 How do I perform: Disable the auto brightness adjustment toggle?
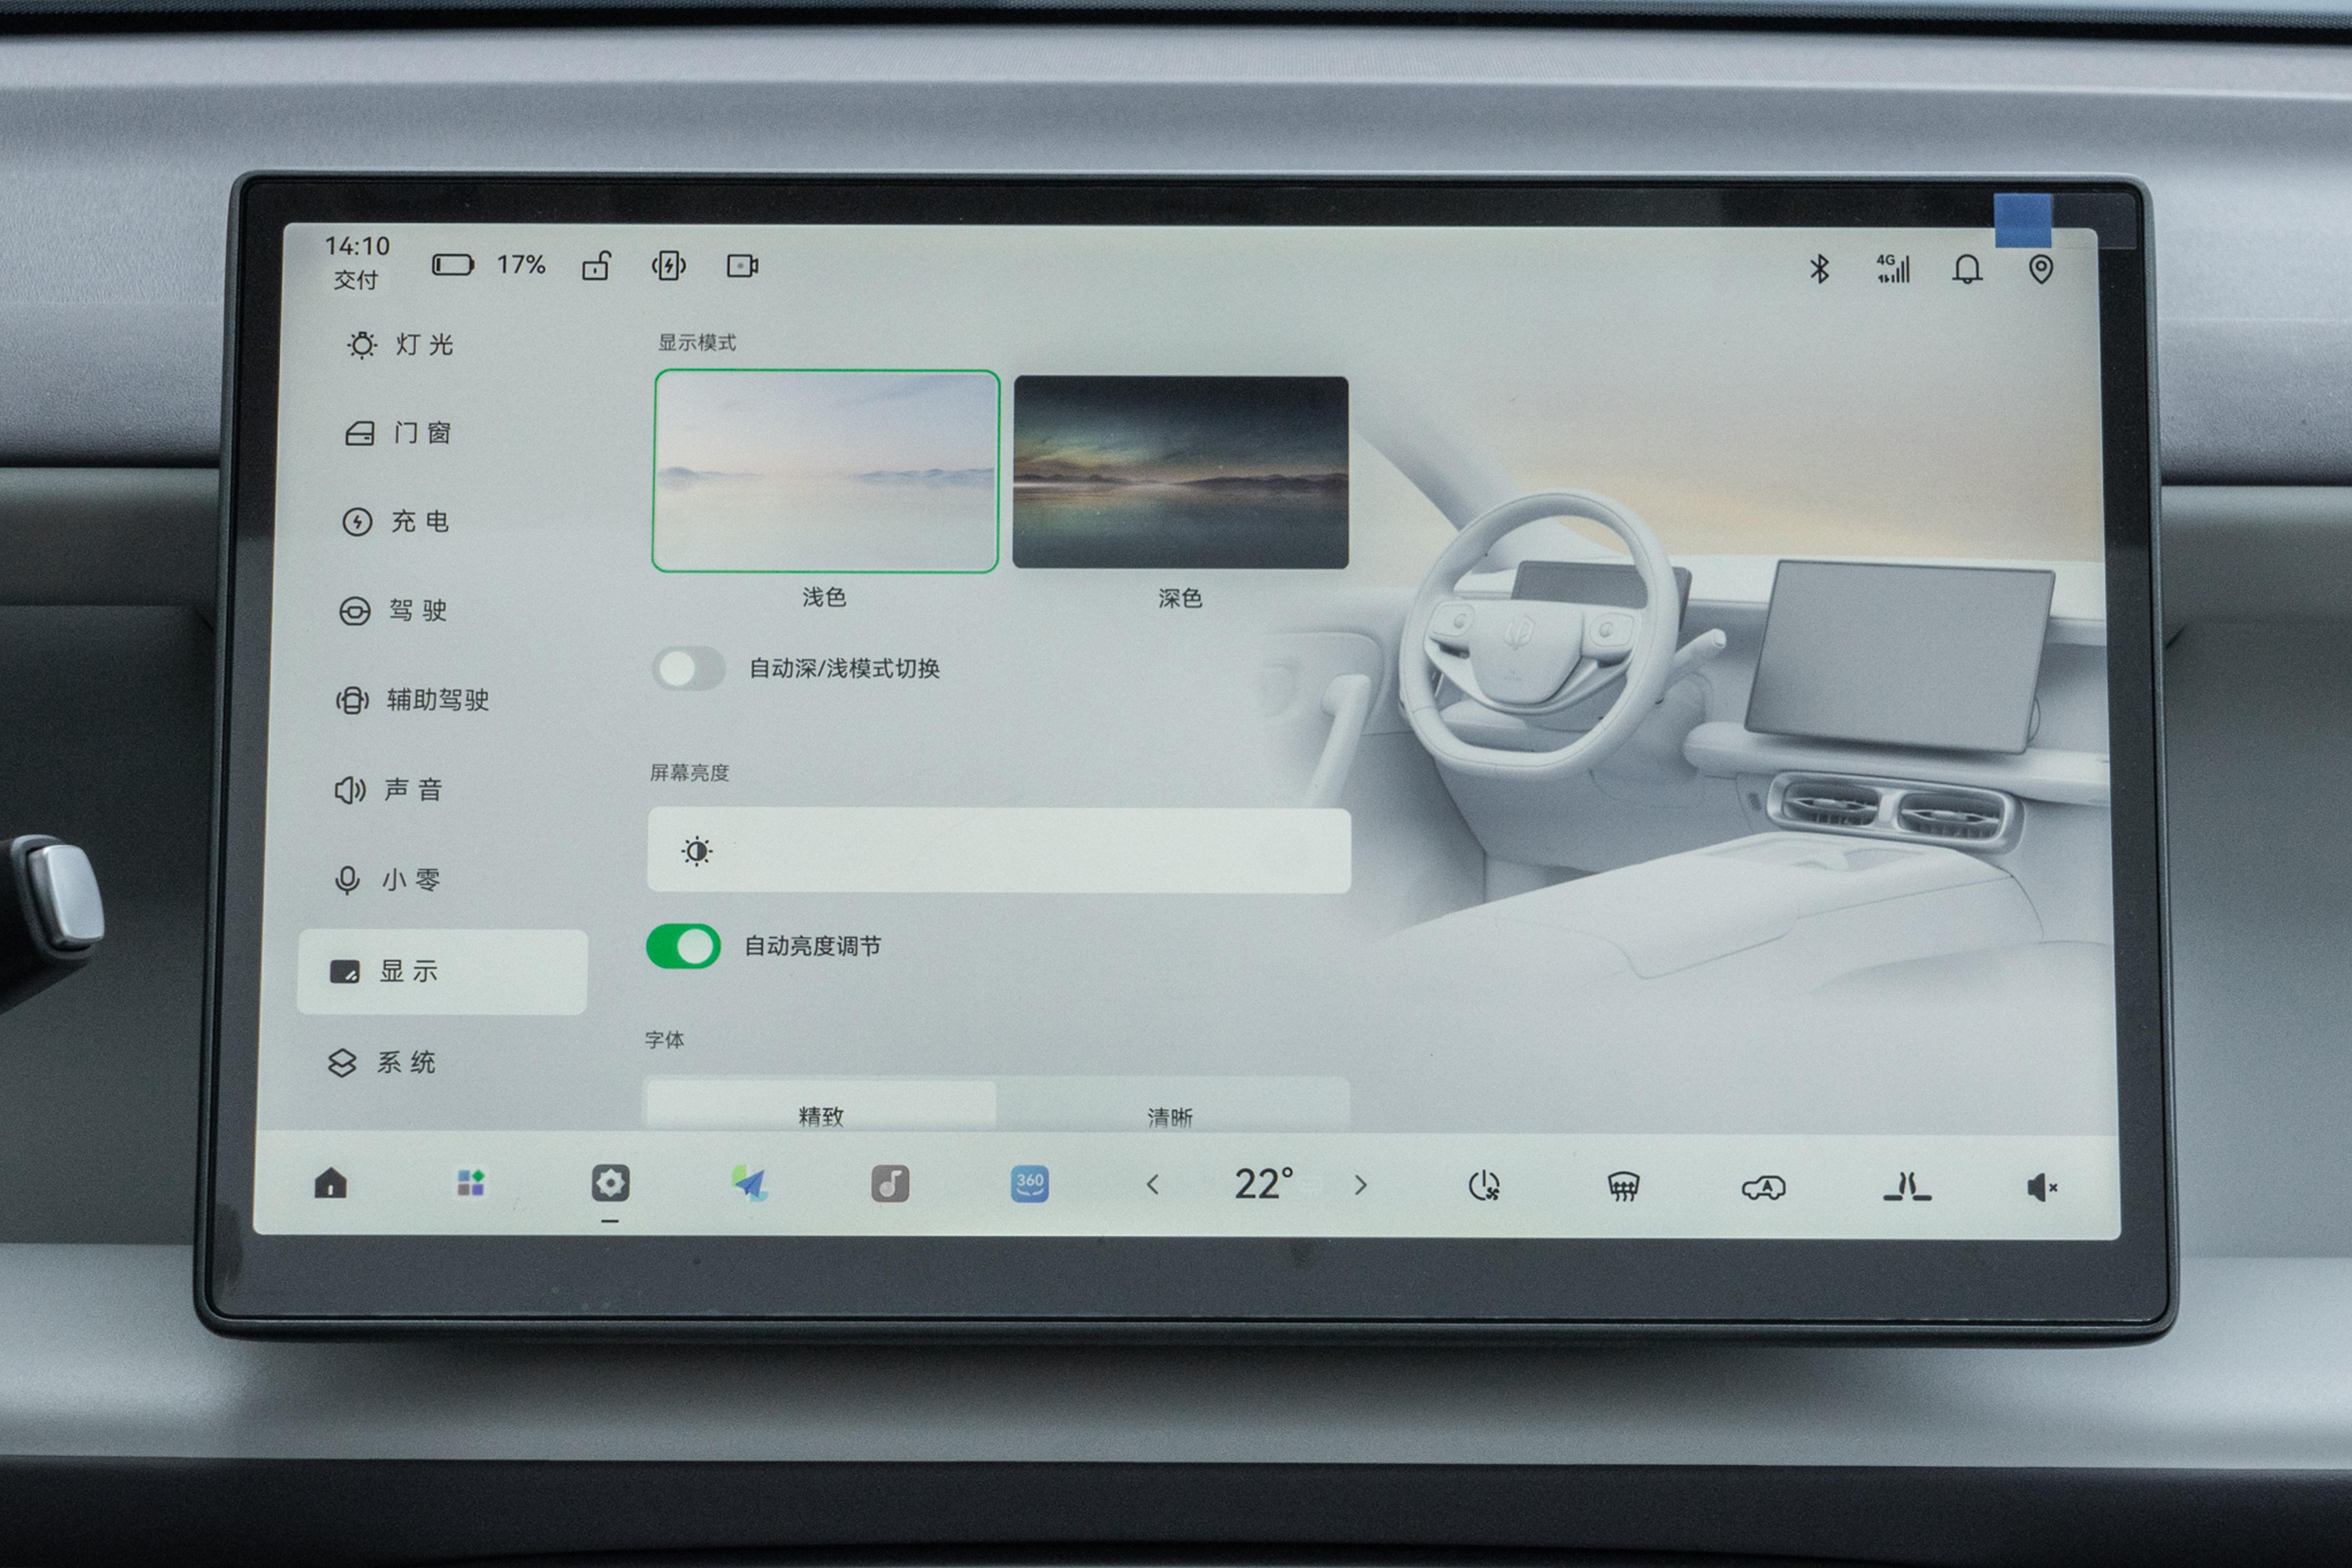tap(684, 946)
